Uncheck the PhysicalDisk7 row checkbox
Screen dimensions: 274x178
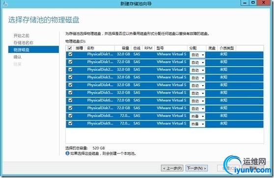pos(70,108)
